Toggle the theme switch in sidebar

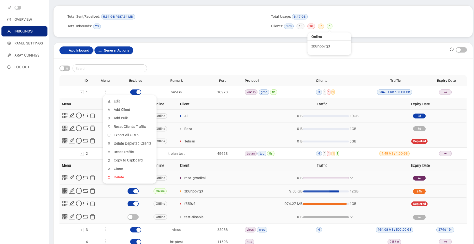[18, 7]
